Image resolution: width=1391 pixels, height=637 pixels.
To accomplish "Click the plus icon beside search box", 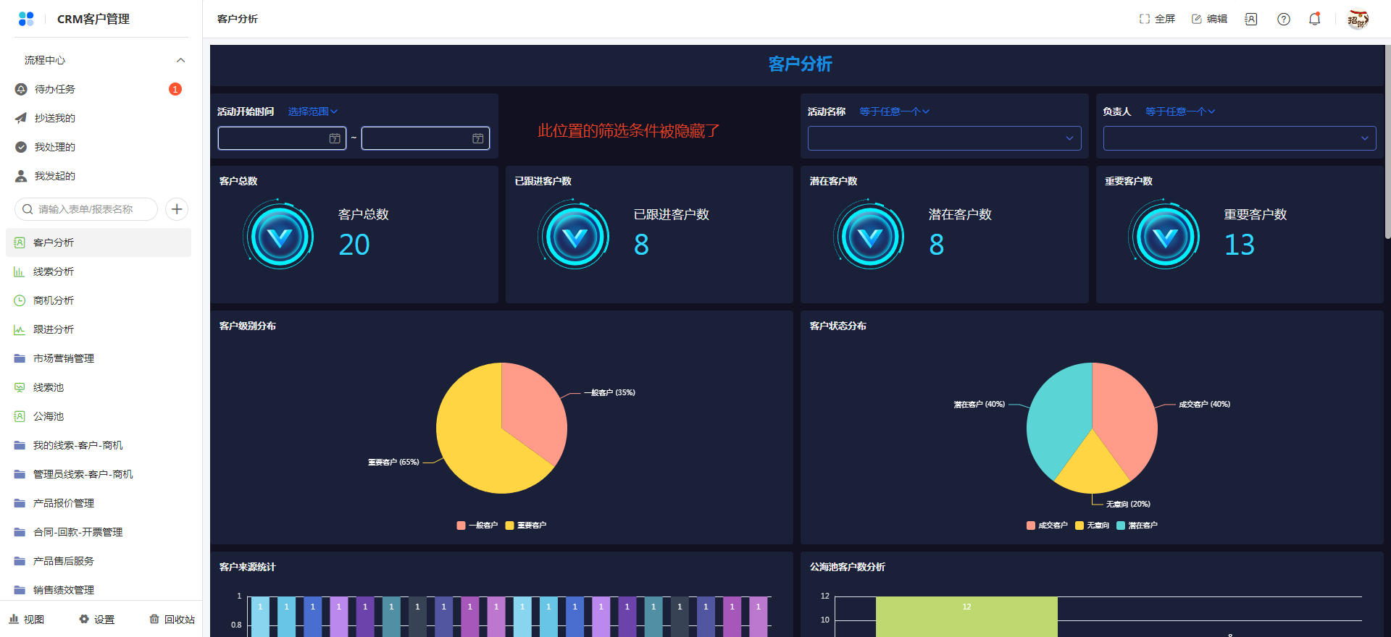I will (x=177, y=209).
